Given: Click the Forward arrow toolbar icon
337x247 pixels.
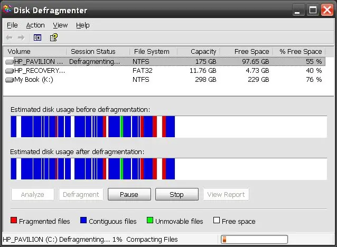Looking at the screenshot, I should (x=21, y=37).
